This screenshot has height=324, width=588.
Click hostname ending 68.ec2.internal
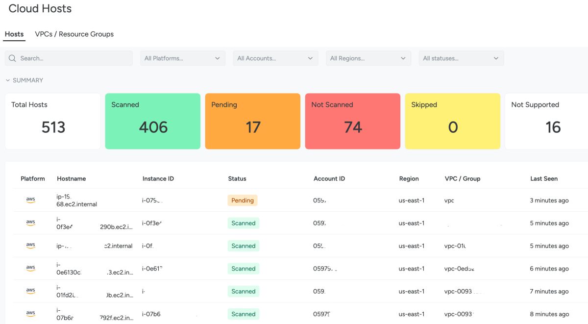point(77,200)
